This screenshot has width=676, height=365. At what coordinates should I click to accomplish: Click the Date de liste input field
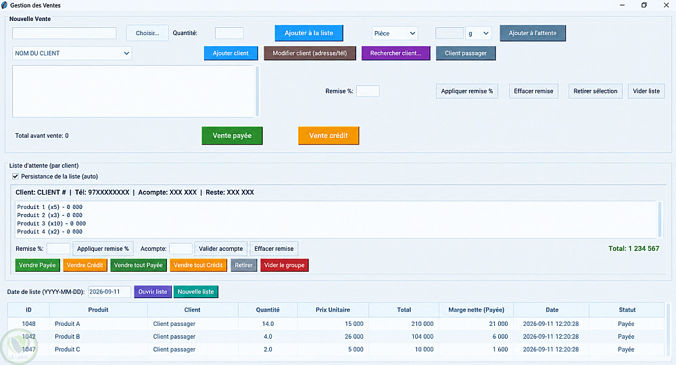pyautogui.click(x=110, y=292)
